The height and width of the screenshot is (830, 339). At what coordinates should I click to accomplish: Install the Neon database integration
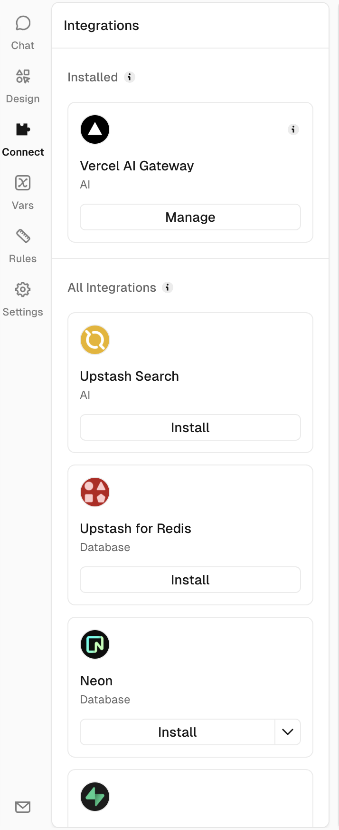177,732
